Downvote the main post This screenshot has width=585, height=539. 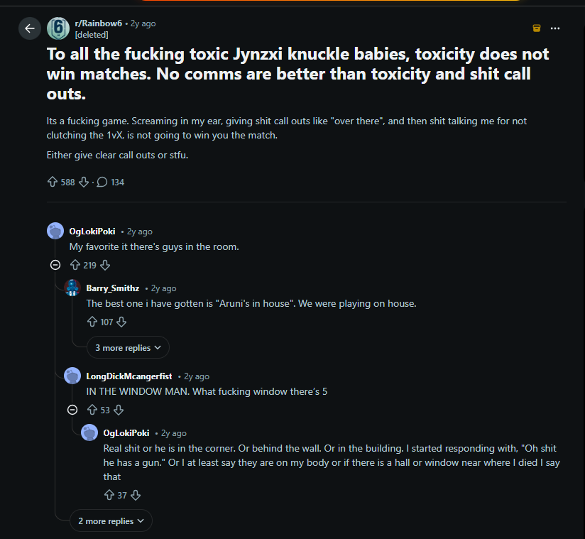tap(84, 182)
